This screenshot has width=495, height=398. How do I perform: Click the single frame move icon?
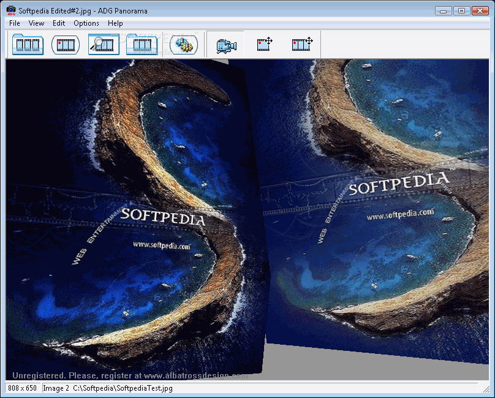[x=265, y=44]
